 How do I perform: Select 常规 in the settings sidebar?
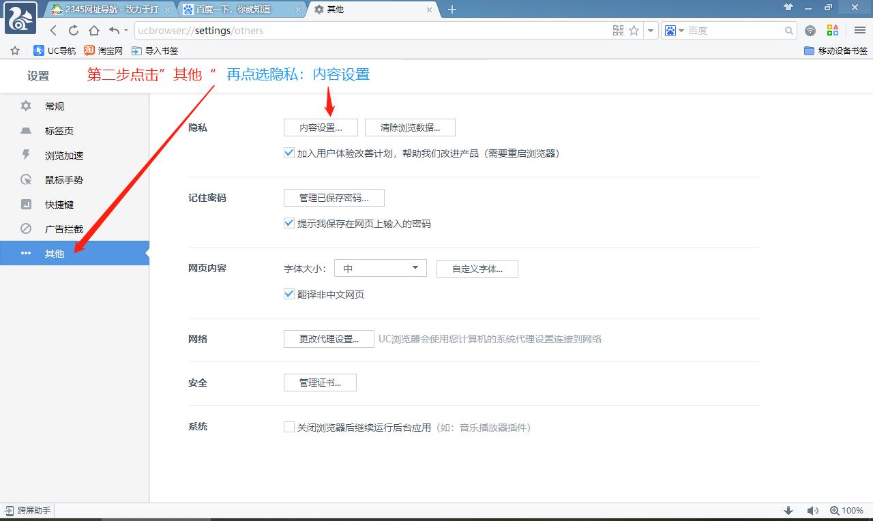click(x=55, y=106)
